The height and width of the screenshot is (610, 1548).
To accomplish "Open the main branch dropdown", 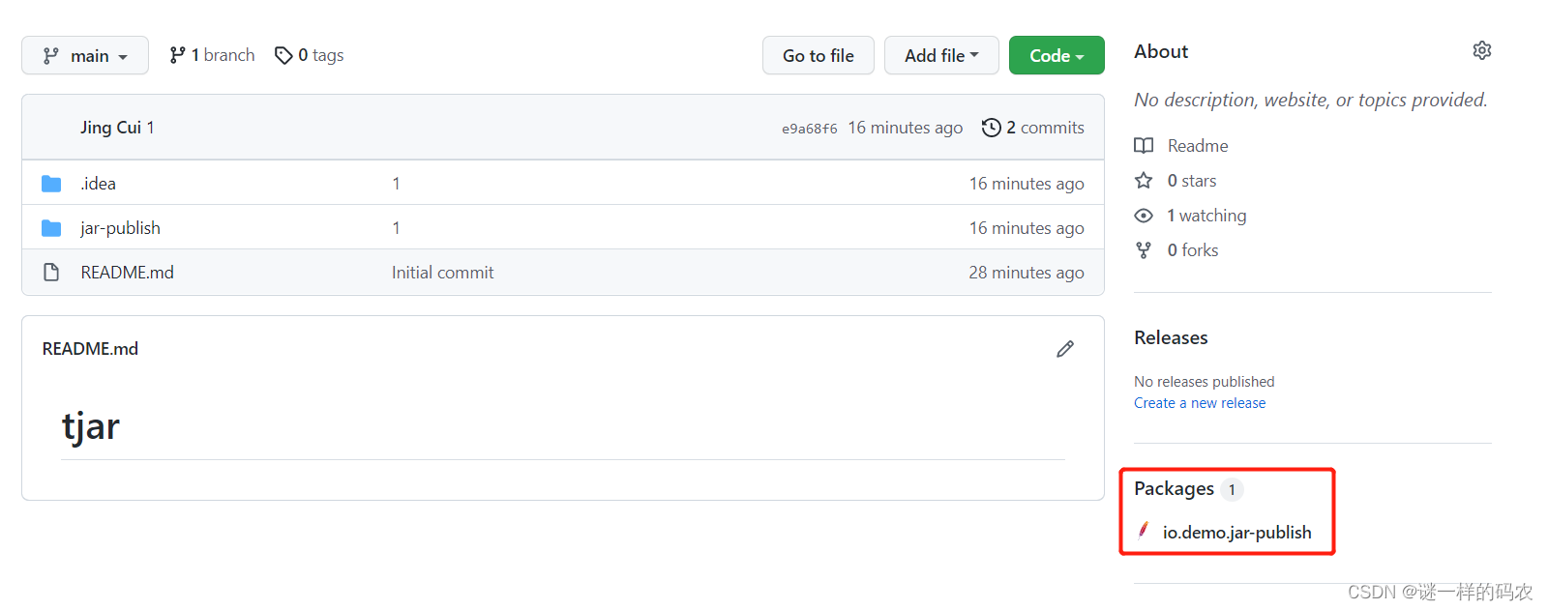I will [x=85, y=55].
